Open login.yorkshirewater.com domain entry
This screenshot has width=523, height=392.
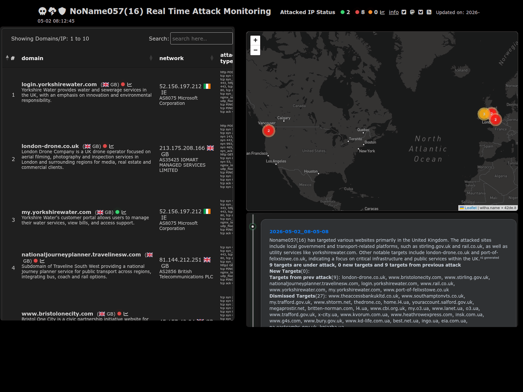(59, 84)
